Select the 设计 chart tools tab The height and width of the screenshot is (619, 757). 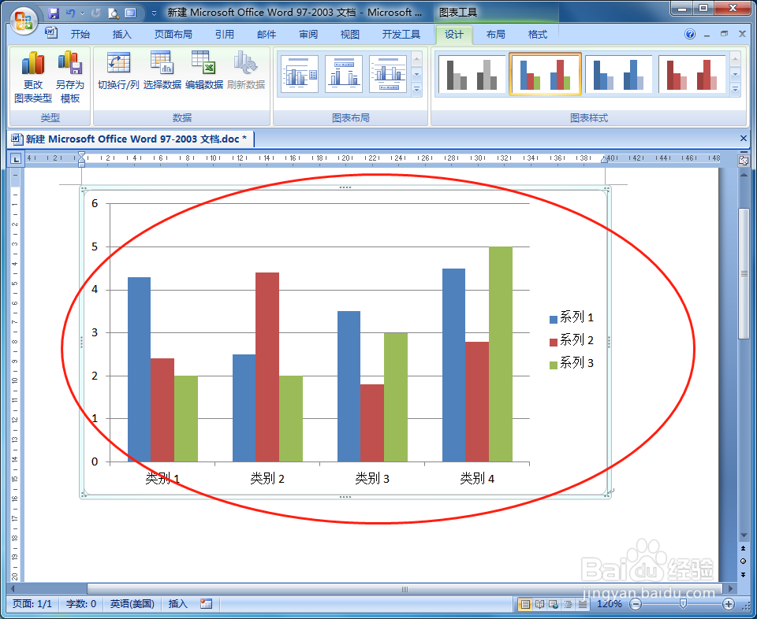click(x=454, y=34)
